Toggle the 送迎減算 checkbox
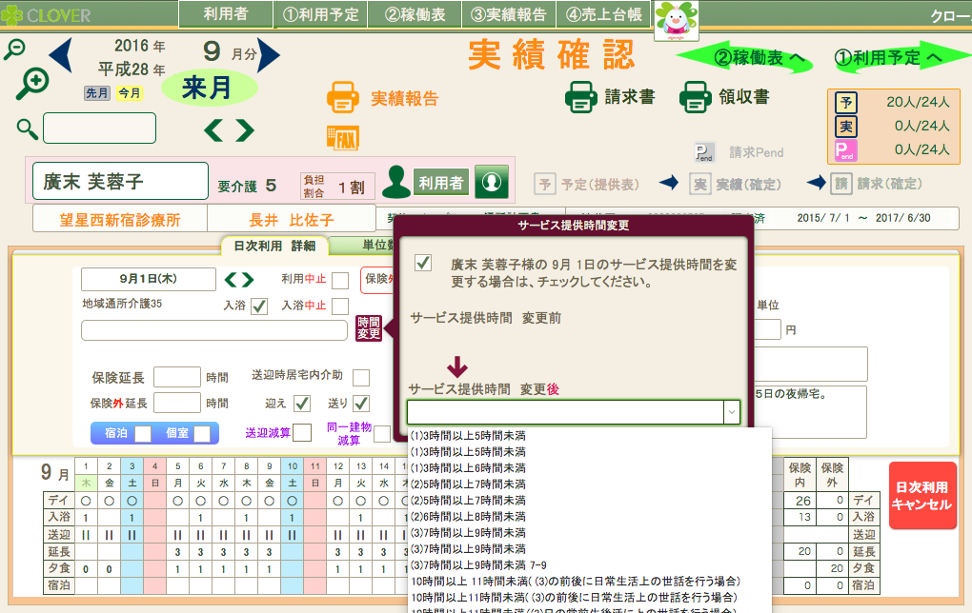The width and height of the screenshot is (972, 613). [302, 433]
